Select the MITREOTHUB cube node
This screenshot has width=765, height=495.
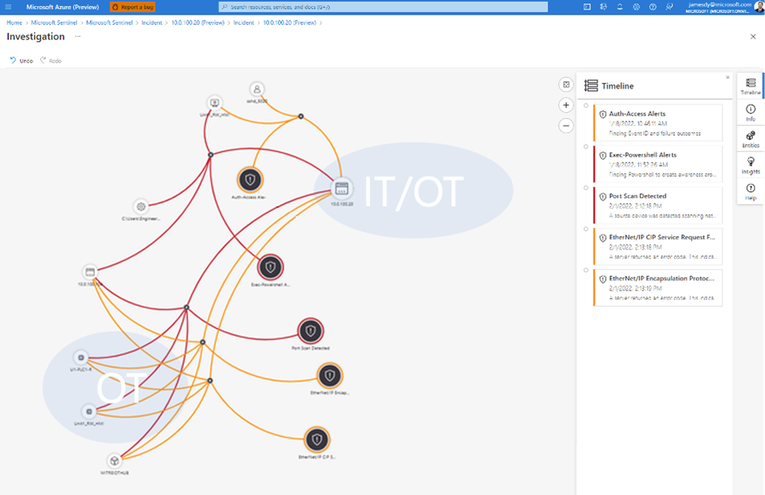114,461
